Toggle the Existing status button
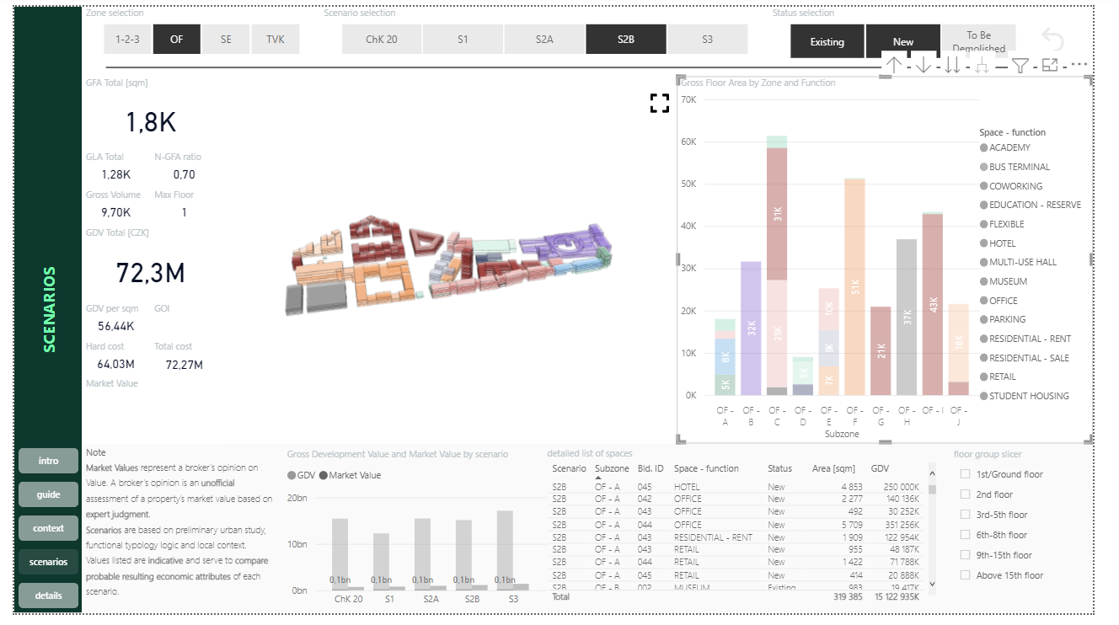 coord(827,41)
